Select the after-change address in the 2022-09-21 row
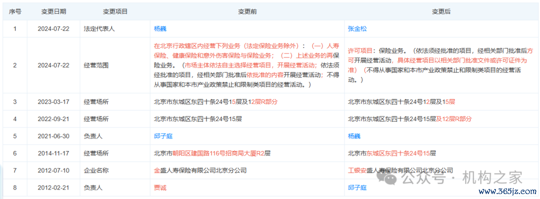The height and width of the screenshot is (199, 540). point(410,119)
